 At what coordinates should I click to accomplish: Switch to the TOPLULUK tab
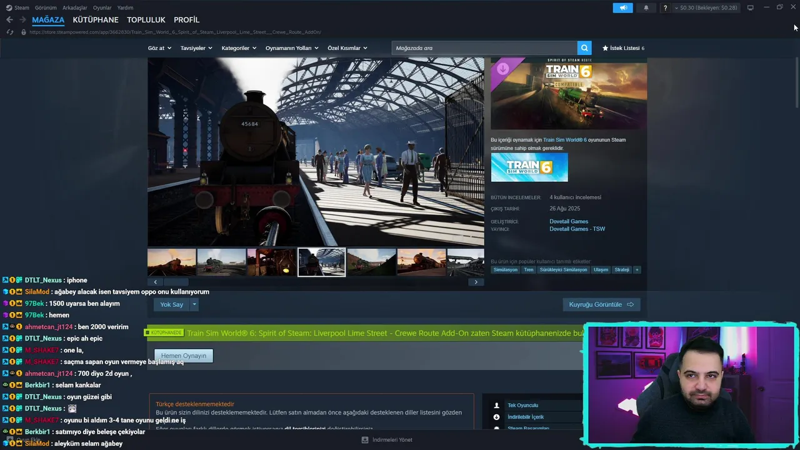[146, 20]
